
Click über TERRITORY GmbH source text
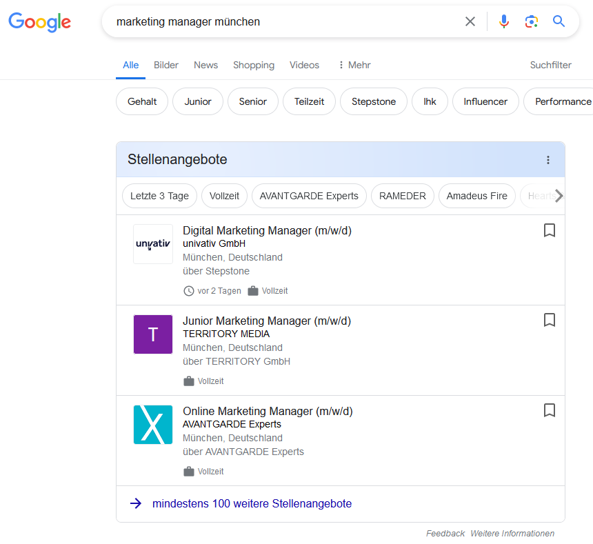tap(237, 361)
